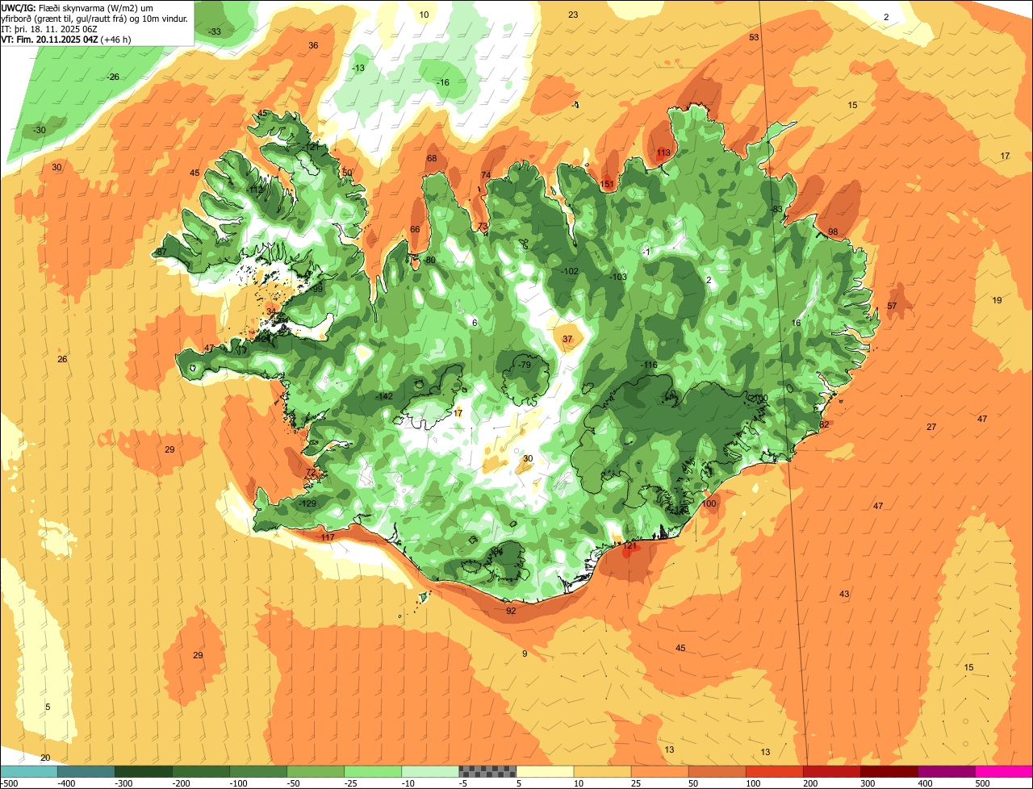This screenshot has width=1033, height=789.
Task: Click the '43' value in the southeast sea
Action: 844,594
